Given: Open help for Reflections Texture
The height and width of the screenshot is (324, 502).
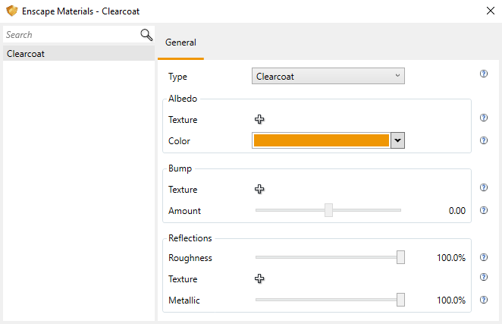Looking at the screenshot, I should [484, 277].
